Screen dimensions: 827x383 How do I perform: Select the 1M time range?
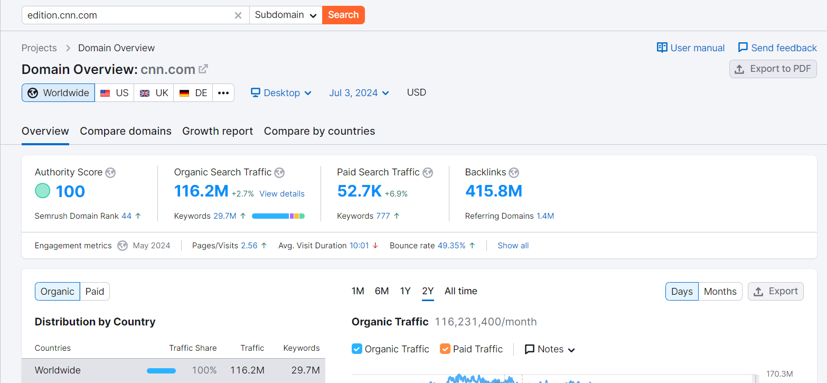[x=358, y=291]
